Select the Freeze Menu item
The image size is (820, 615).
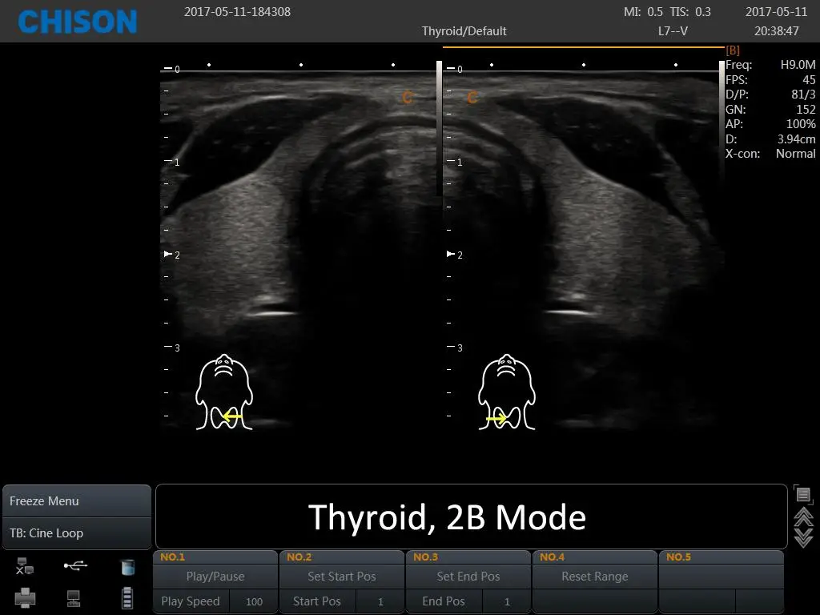76,500
